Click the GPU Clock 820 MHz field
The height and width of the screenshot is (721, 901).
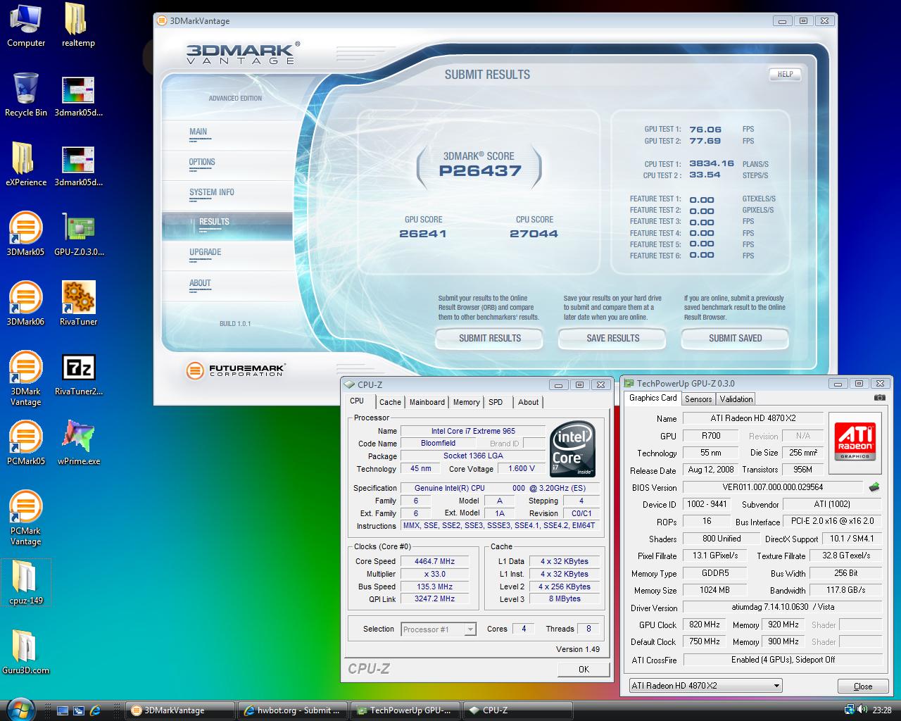click(x=705, y=625)
